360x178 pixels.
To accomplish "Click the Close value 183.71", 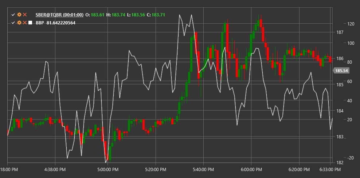I will pos(158,15).
